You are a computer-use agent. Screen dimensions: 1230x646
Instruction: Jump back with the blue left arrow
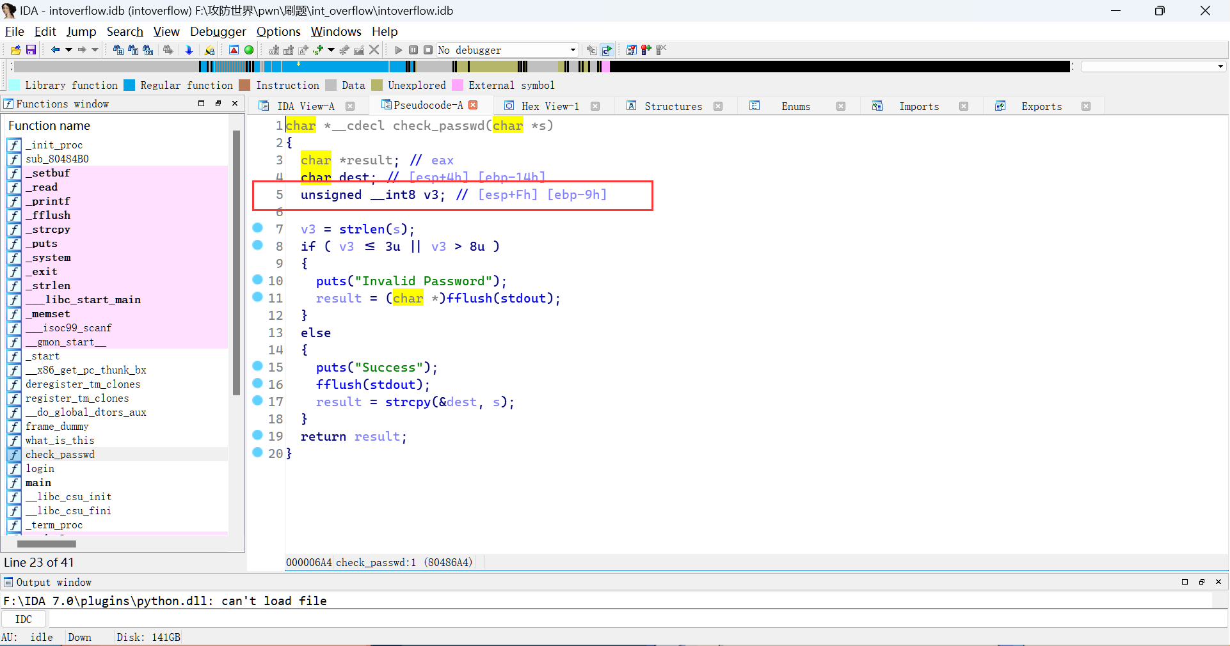(x=55, y=50)
